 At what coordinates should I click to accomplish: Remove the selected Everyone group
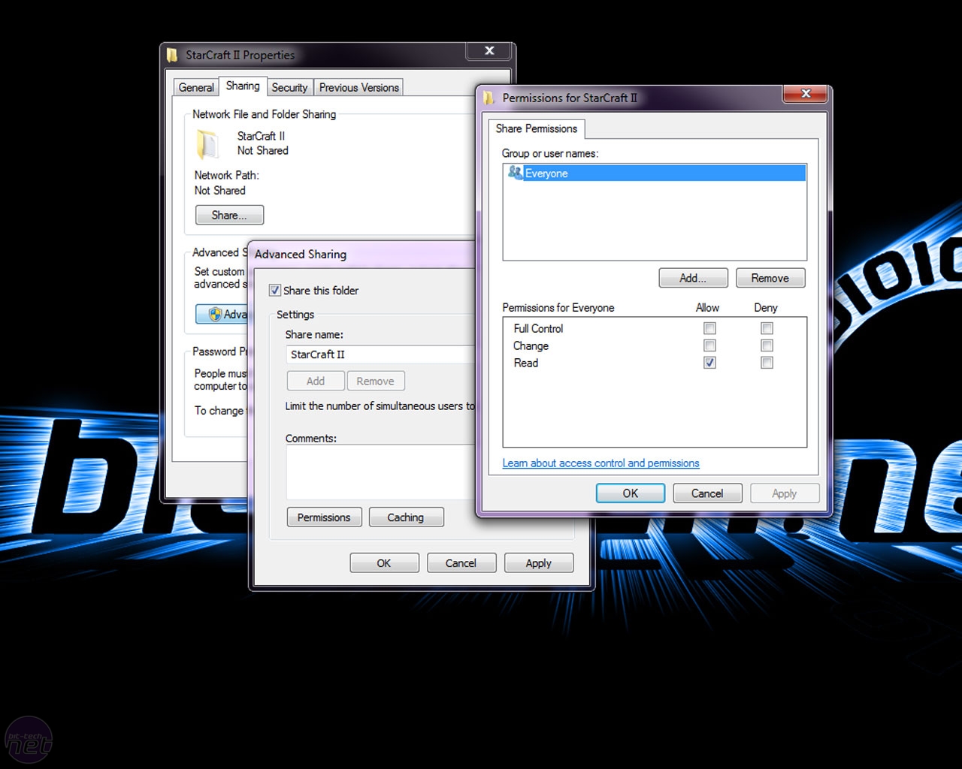tap(770, 278)
